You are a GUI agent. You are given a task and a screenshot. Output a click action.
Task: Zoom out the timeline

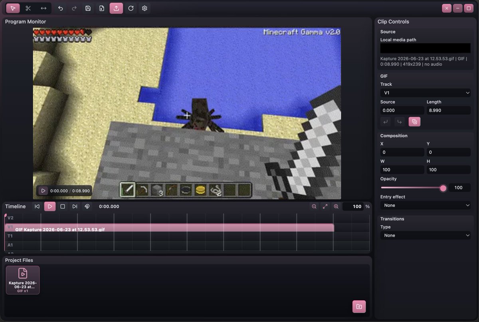314,207
